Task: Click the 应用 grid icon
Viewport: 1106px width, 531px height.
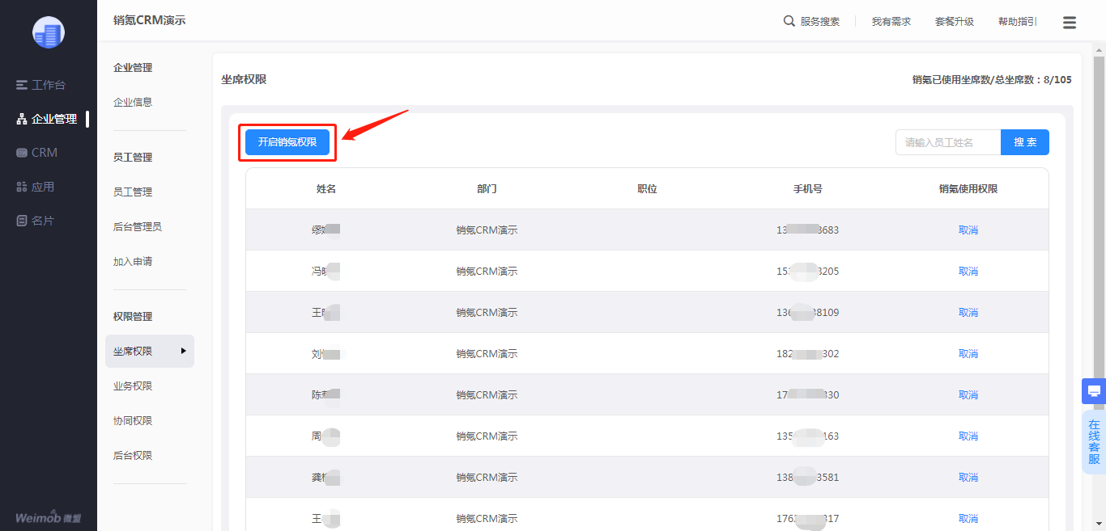Action: [x=22, y=187]
